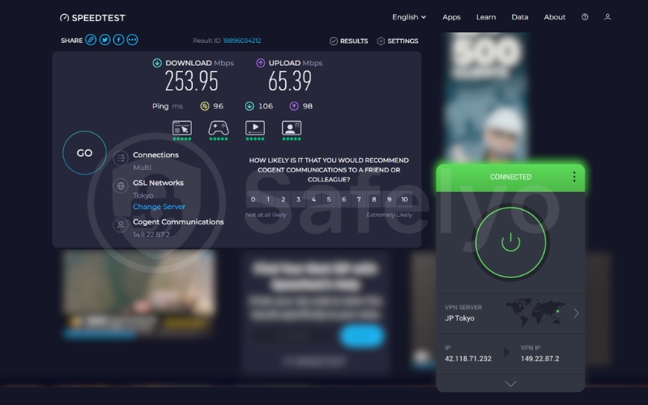The height and width of the screenshot is (405, 648).
Task: Share result on Facebook
Action: point(118,40)
